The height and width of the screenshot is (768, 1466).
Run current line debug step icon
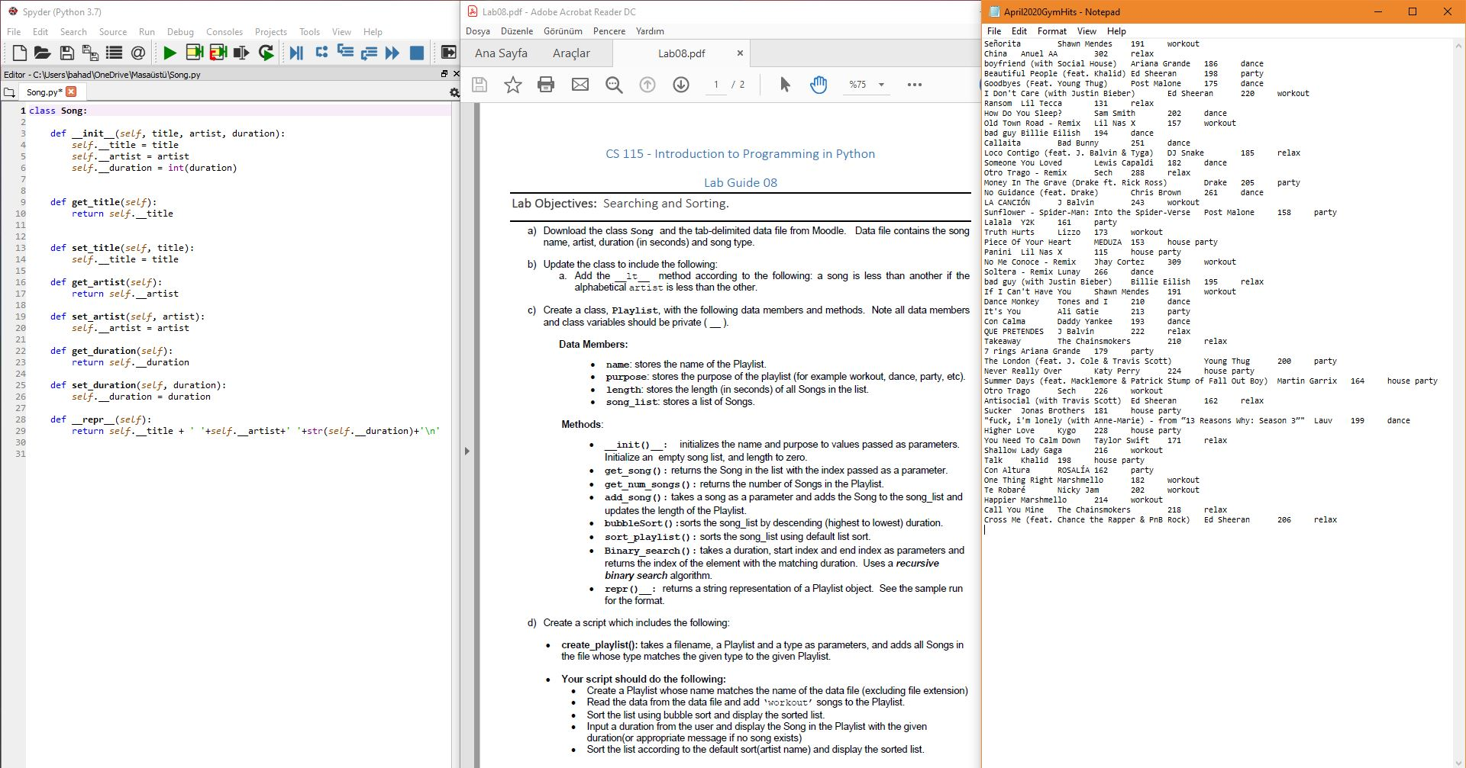(321, 53)
